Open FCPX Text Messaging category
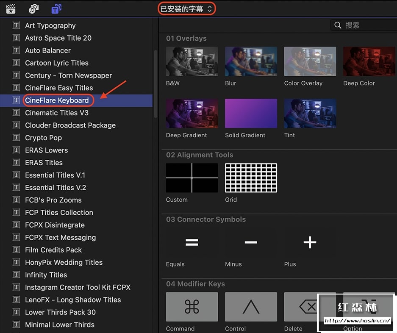Viewport: 397px width, 333px height. [x=60, y=237]
